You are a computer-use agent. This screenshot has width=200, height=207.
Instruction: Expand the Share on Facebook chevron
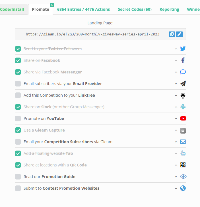(x=176, y=61)
